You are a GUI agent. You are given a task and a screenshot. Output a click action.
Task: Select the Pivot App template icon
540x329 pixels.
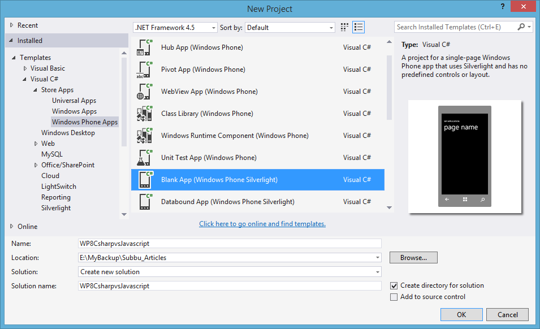tap(144, 69)
